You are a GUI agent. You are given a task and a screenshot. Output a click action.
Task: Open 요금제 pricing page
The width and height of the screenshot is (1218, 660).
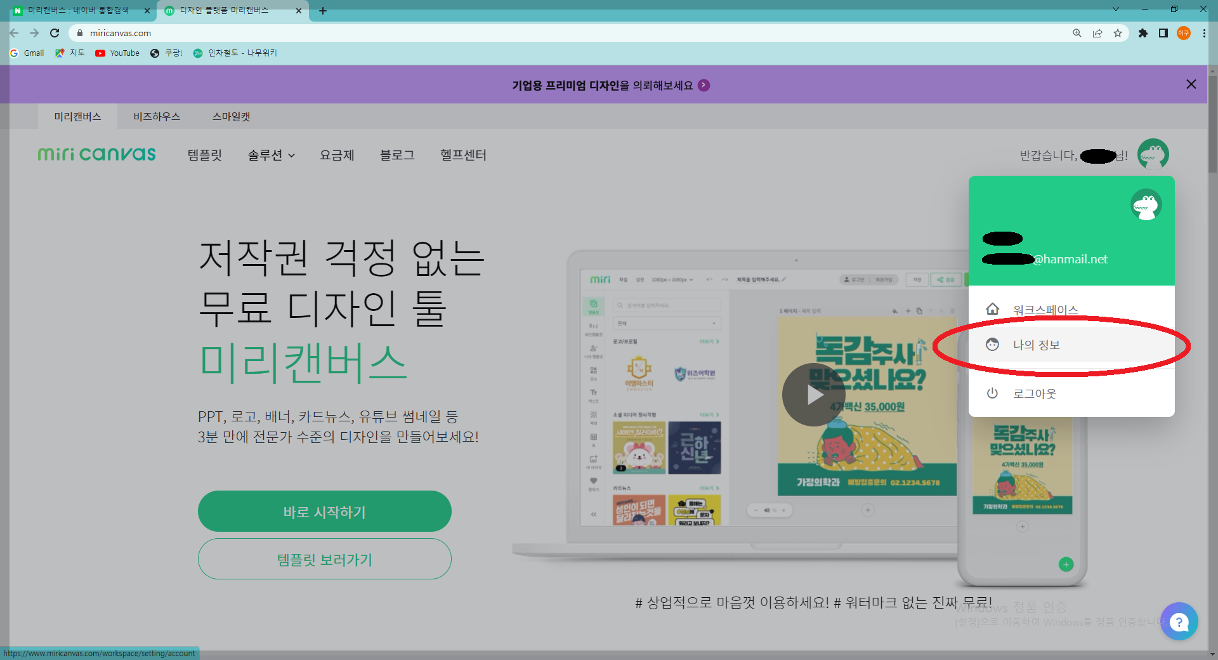point(337,155)
